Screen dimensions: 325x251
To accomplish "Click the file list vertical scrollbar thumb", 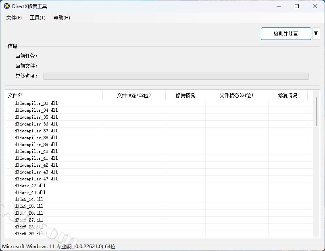I will click(x=316, y=112).
